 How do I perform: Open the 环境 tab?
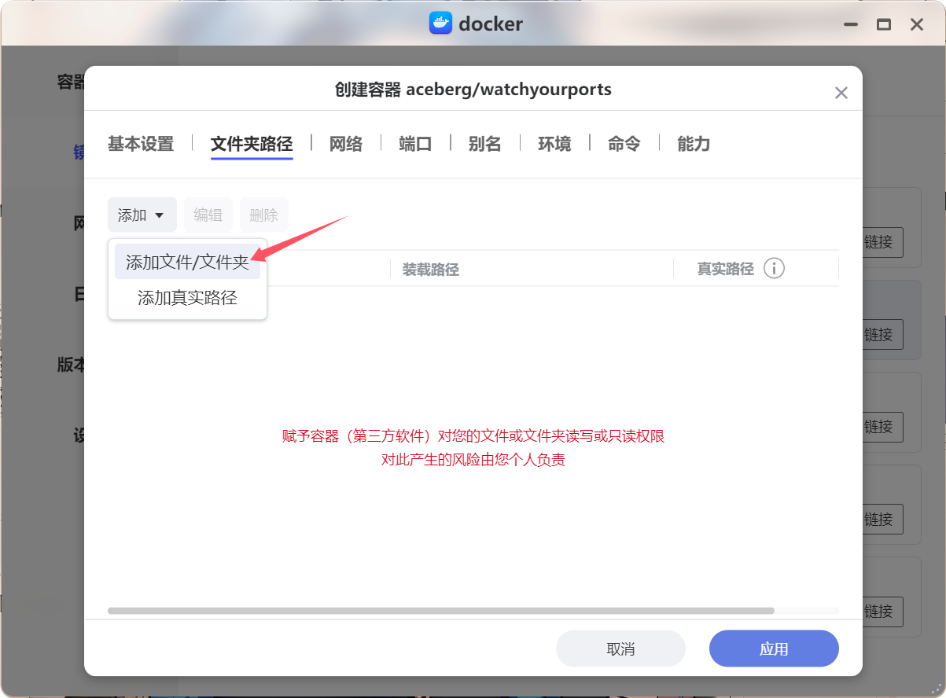point(554,143)
